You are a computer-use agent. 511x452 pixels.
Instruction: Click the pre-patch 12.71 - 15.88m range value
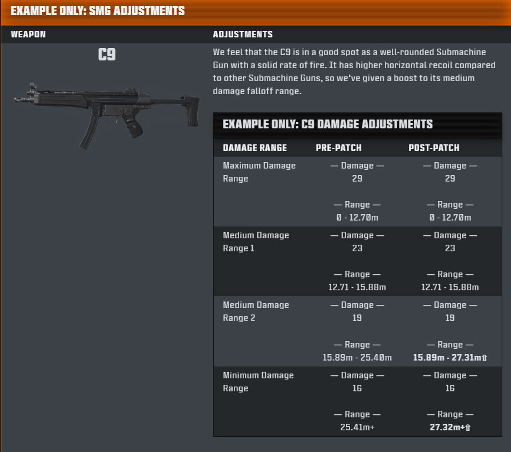coord(357,287)
